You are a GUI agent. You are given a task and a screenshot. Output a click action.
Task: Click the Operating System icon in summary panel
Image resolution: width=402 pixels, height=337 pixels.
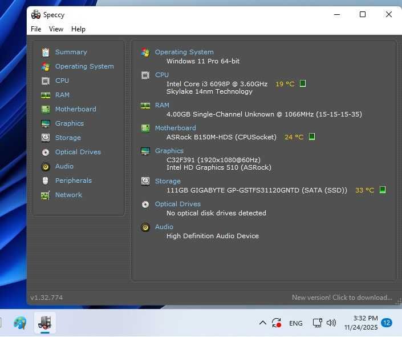pos(145,53)
